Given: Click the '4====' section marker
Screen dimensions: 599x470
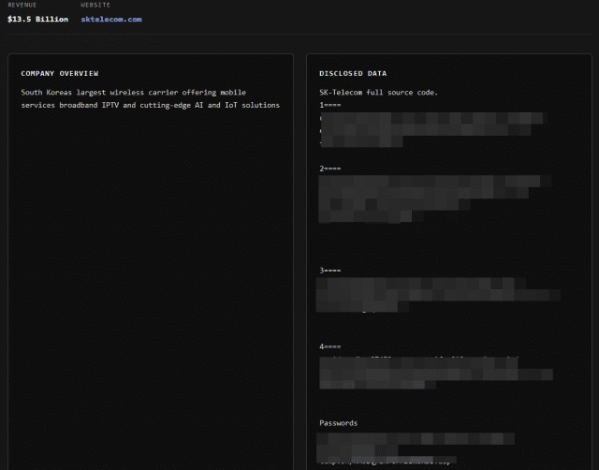Looking at the screenshot, I should [x=330, y=346].
